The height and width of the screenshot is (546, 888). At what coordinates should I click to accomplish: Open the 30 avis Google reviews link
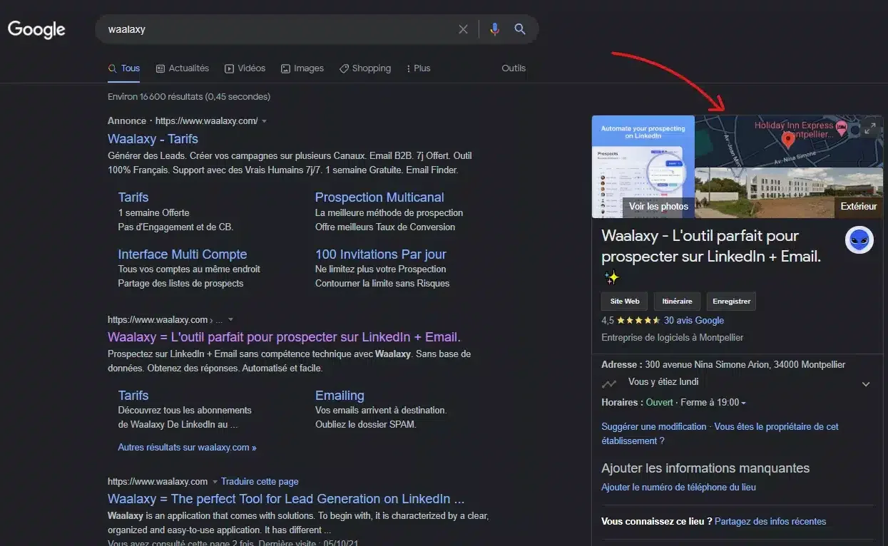coord(694,321)
